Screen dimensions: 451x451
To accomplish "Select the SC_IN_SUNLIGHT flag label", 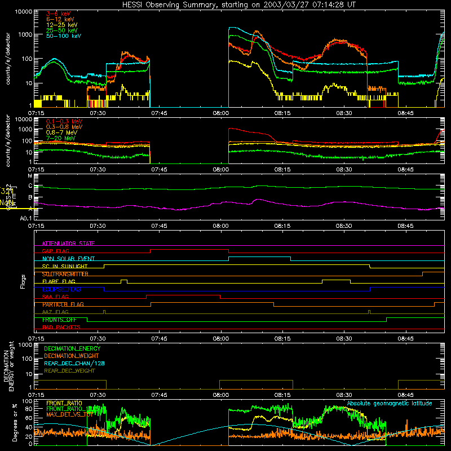I will pos(65,266).
